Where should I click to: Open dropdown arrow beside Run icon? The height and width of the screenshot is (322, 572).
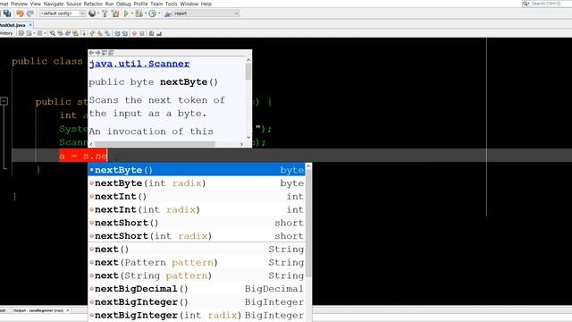pos(132,13)
